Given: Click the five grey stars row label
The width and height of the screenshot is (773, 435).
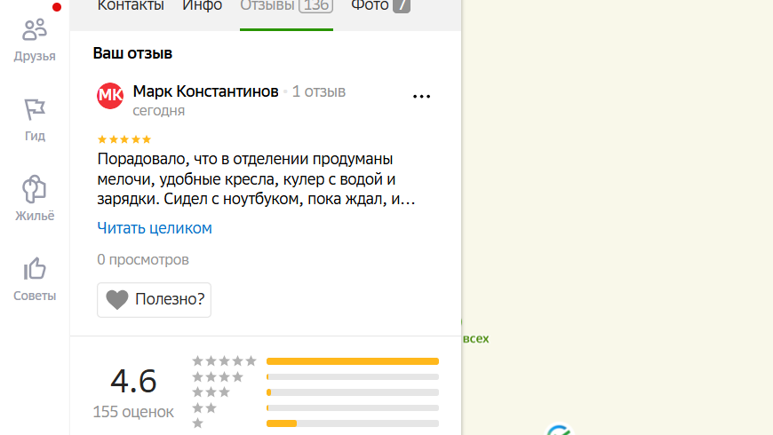Looking at the screenshot, I should tap(224, 361).
